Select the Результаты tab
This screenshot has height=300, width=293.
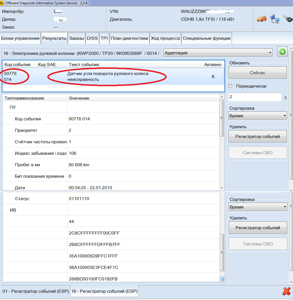coord(54,38)
